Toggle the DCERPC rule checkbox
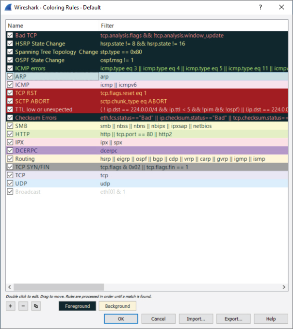 [x=10, y=150]
